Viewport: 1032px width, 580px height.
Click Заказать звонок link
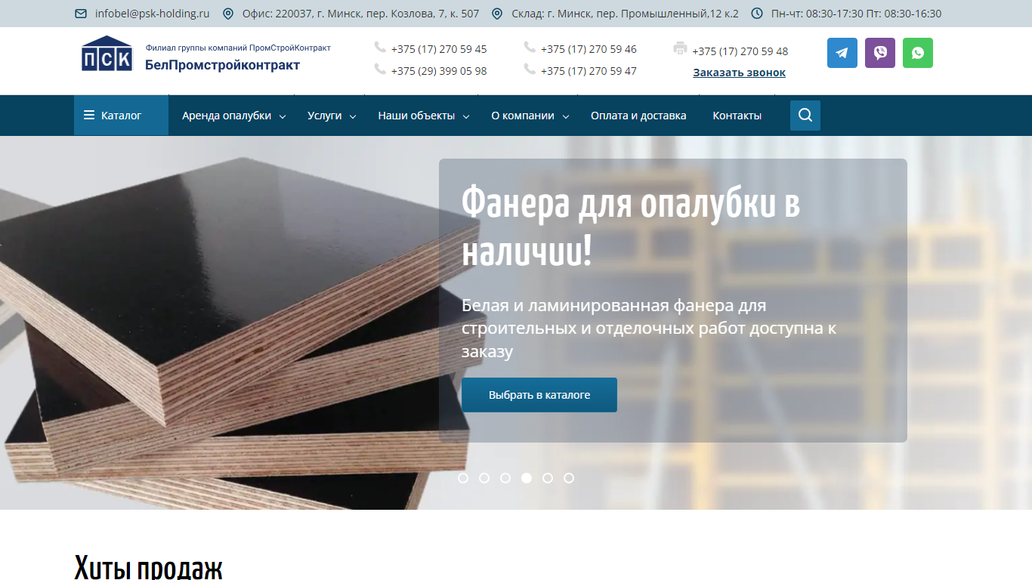(x=740, y=72)
